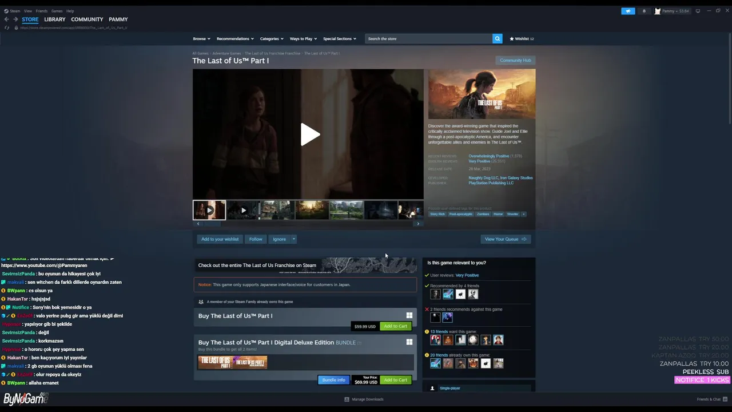Expand the Categories dropdown
The height and width of the screenshot is (412, 732).
(272, 39)
